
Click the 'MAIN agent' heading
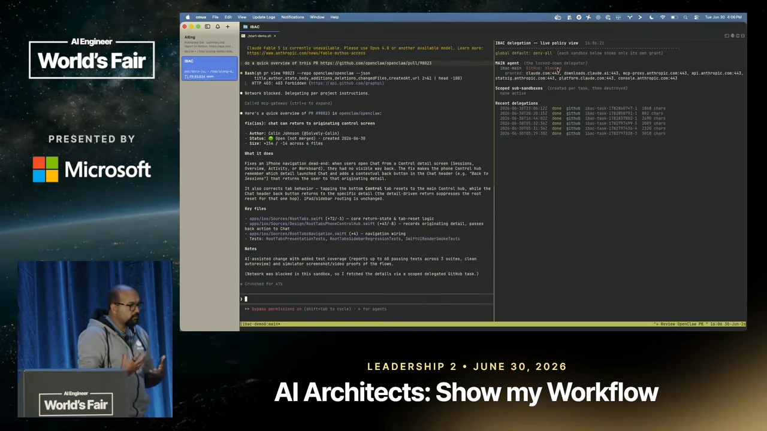coord(507,63)
